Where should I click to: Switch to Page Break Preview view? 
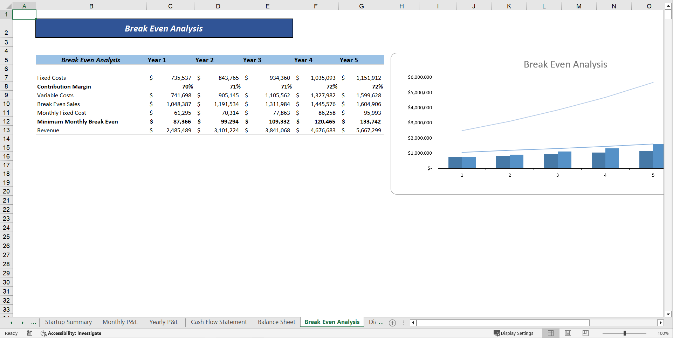coord(585,333)
